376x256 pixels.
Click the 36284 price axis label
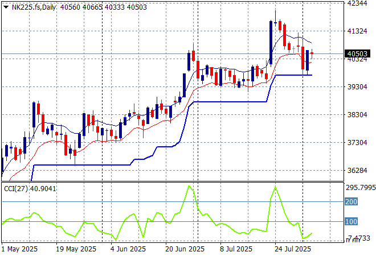[357, 171]
